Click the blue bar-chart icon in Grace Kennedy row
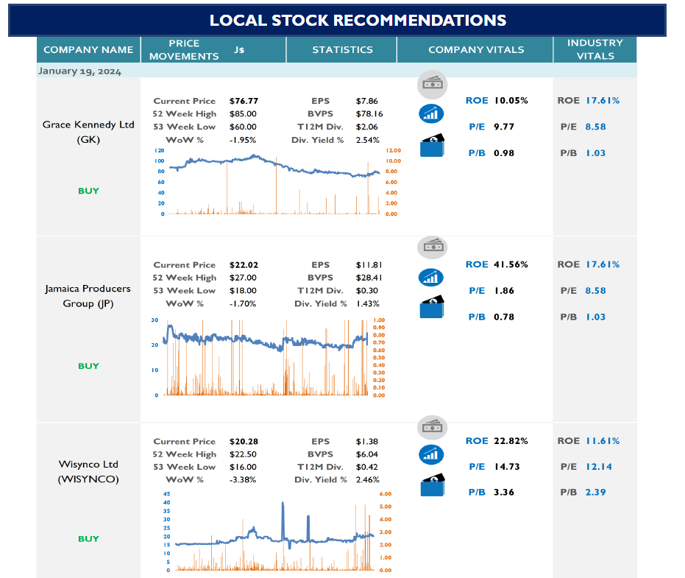Image resolution: width=685 pixels, height=578 pixels. click(431, 113)
